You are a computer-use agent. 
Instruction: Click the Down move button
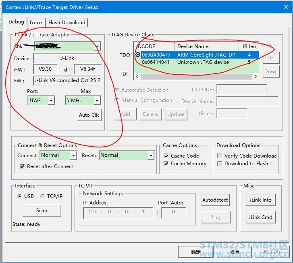coord(271,72)
